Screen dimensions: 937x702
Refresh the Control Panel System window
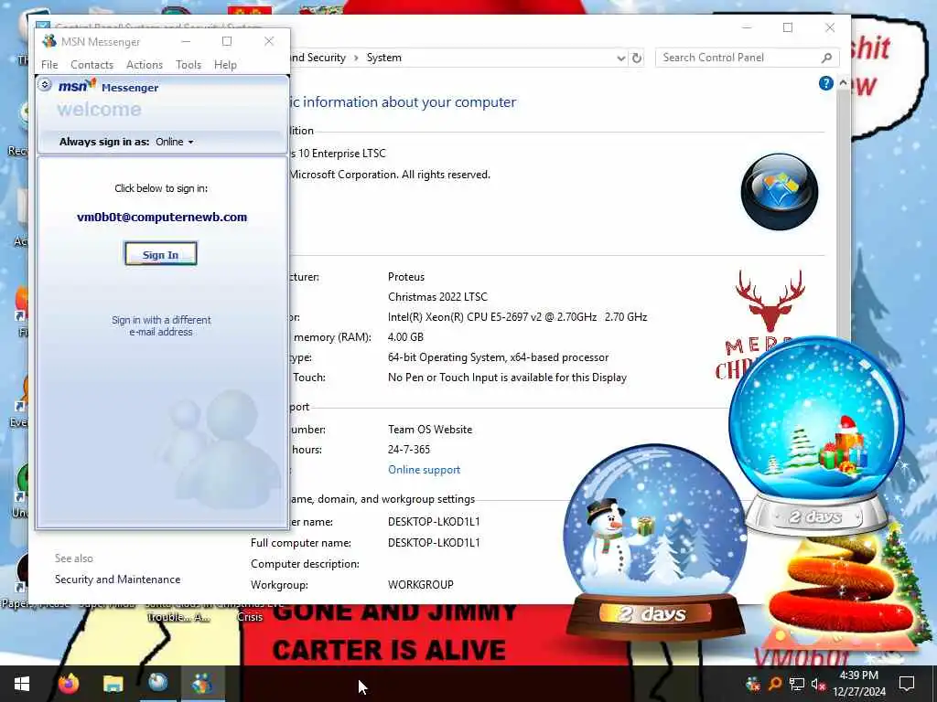637,58
